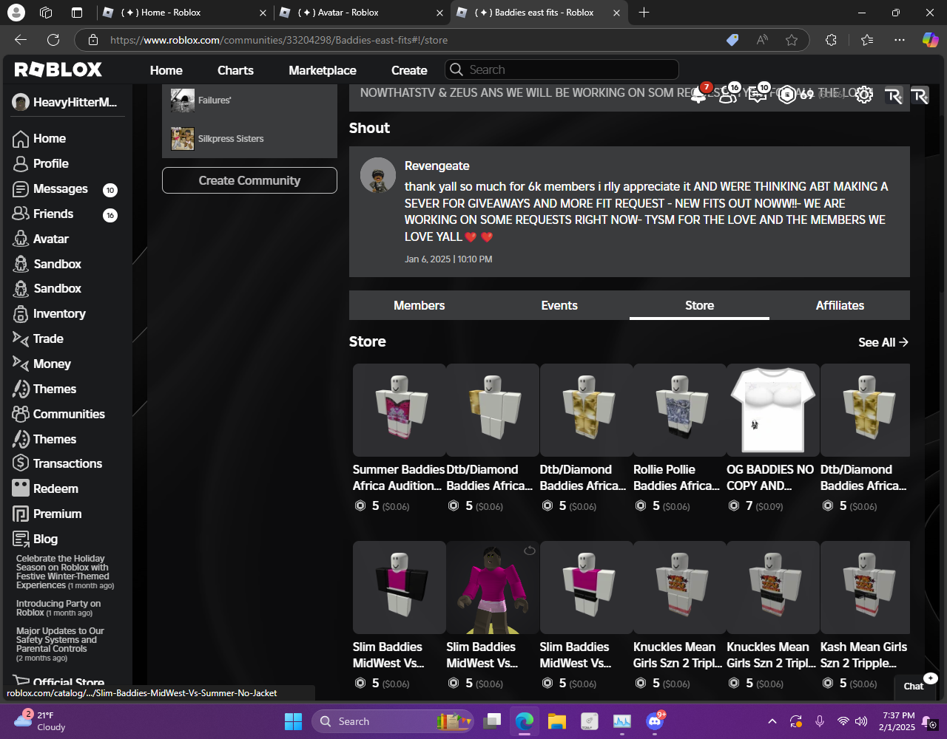This screenshot has height=739, width=947.
Task: Click the browser address bar URL
Action: point(279,40)
